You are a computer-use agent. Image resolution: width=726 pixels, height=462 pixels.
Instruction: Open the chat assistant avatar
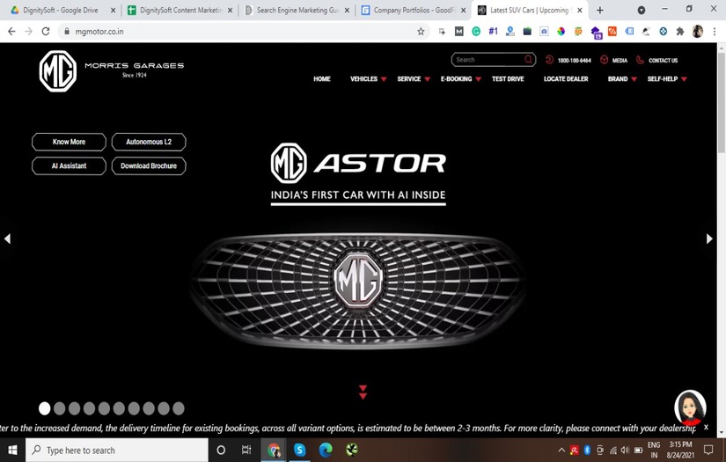(x=690, y=407)
